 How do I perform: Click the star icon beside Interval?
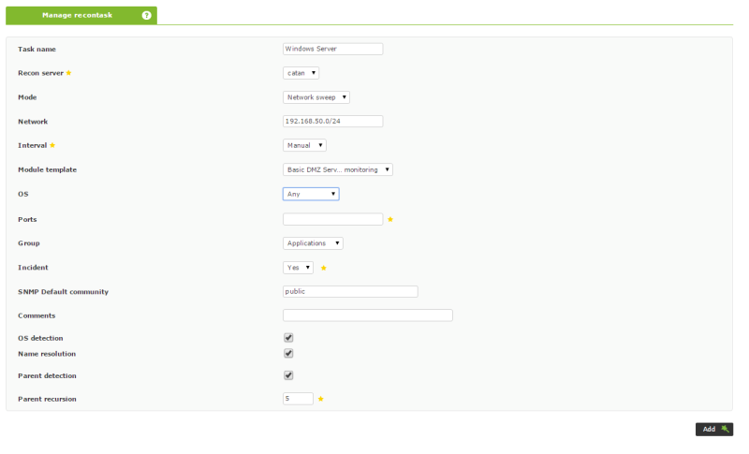click(52, 145)
